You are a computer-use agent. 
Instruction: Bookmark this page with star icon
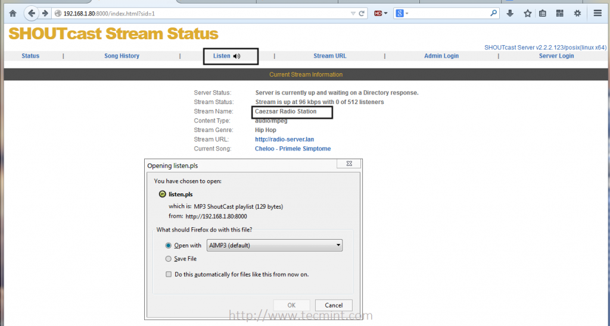click(x=528, y=14)
